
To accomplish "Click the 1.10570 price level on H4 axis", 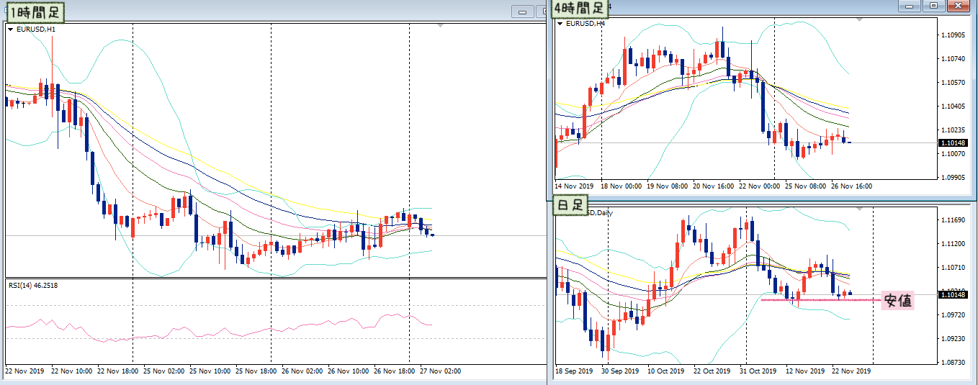I will (x=953, y=82).
